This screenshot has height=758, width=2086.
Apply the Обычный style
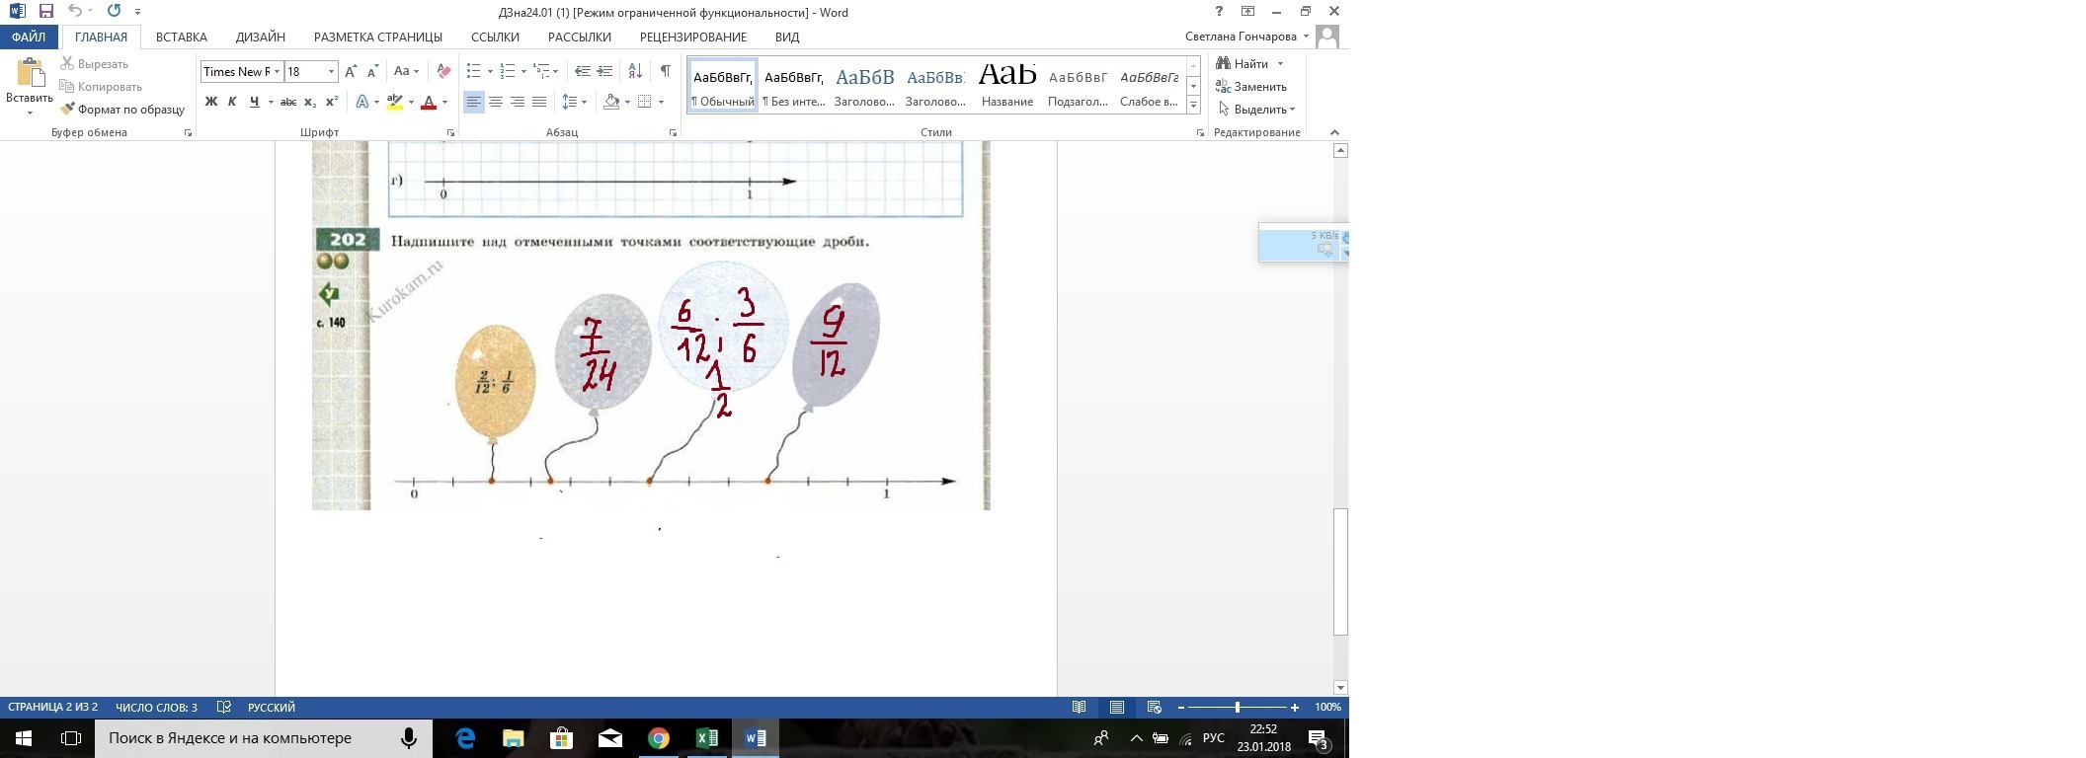click(x=723, y=84)
